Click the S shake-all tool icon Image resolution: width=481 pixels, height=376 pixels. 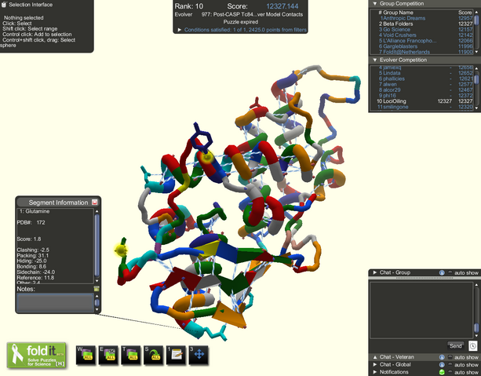(x=153, y=355)
